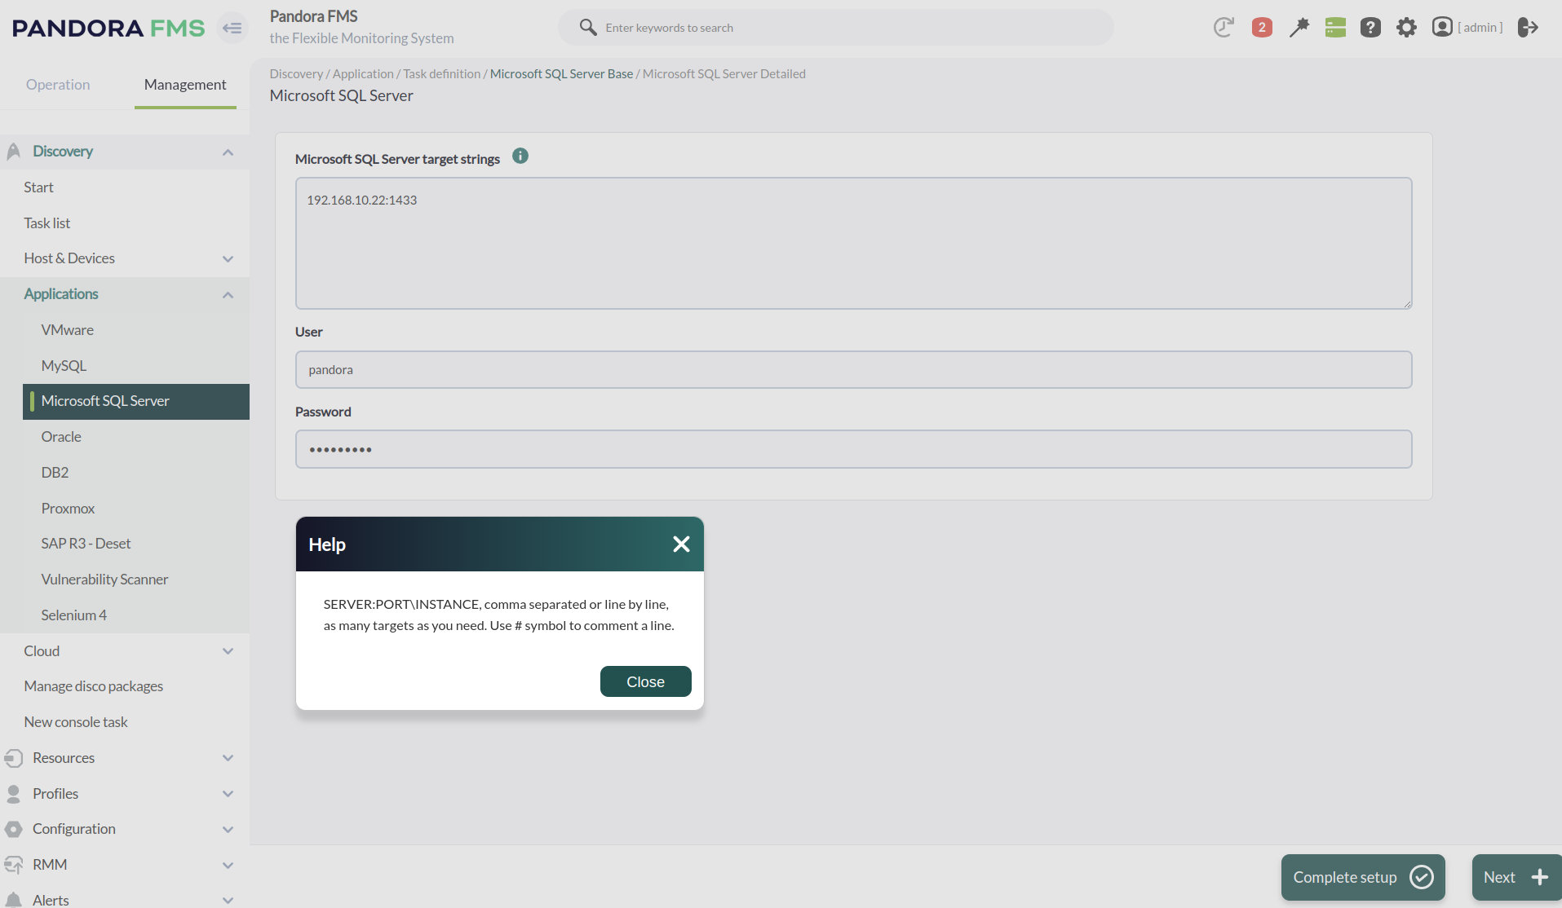Open the settings gear icon in header

coord(1406,28)
